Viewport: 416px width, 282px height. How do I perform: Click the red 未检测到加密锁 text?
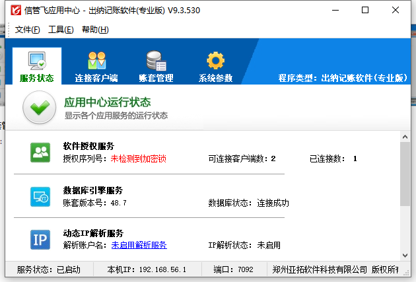138,159
